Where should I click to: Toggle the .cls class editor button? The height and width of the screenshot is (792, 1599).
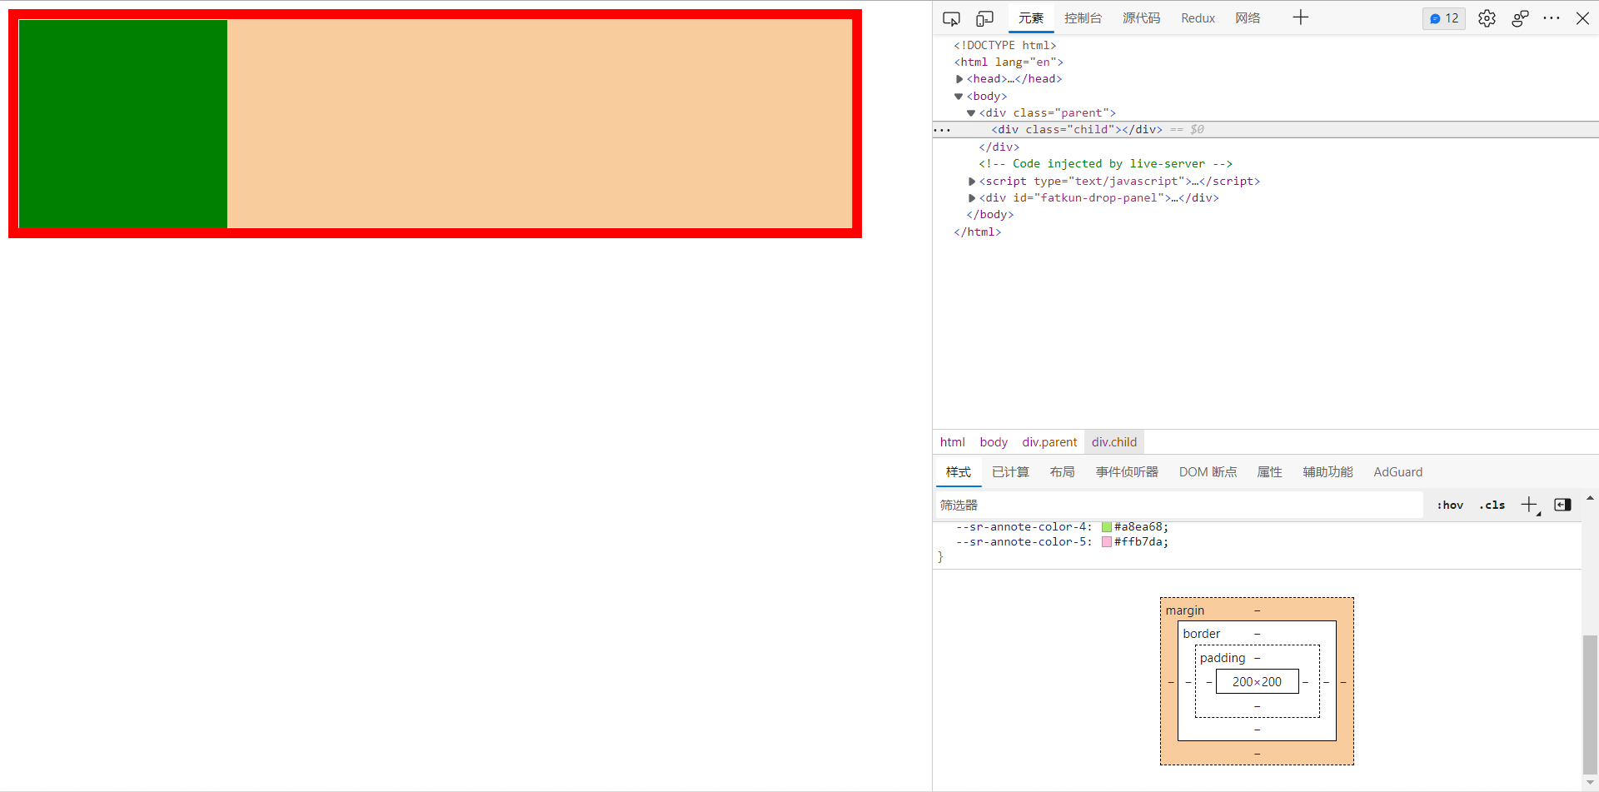[1492, 506]
